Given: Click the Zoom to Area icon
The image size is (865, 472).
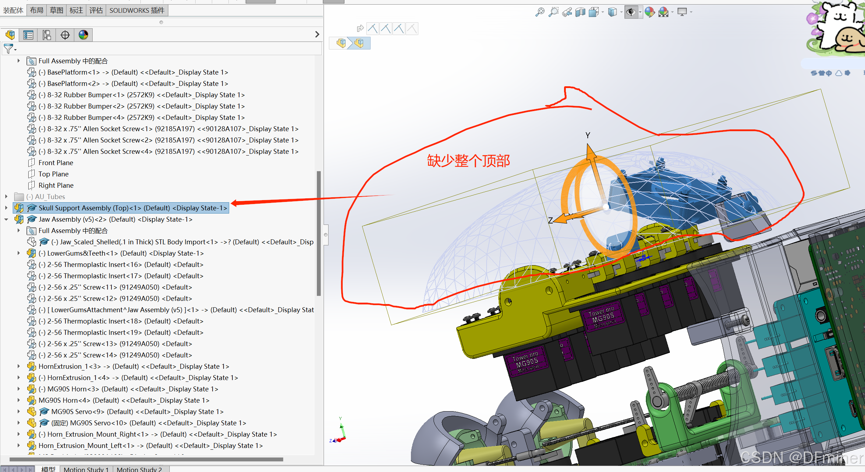Looking at the screenshot, I should (x=553, y=12).
